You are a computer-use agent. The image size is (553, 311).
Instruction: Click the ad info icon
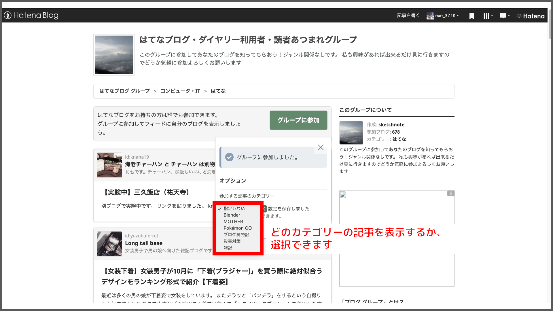[451, 194]
